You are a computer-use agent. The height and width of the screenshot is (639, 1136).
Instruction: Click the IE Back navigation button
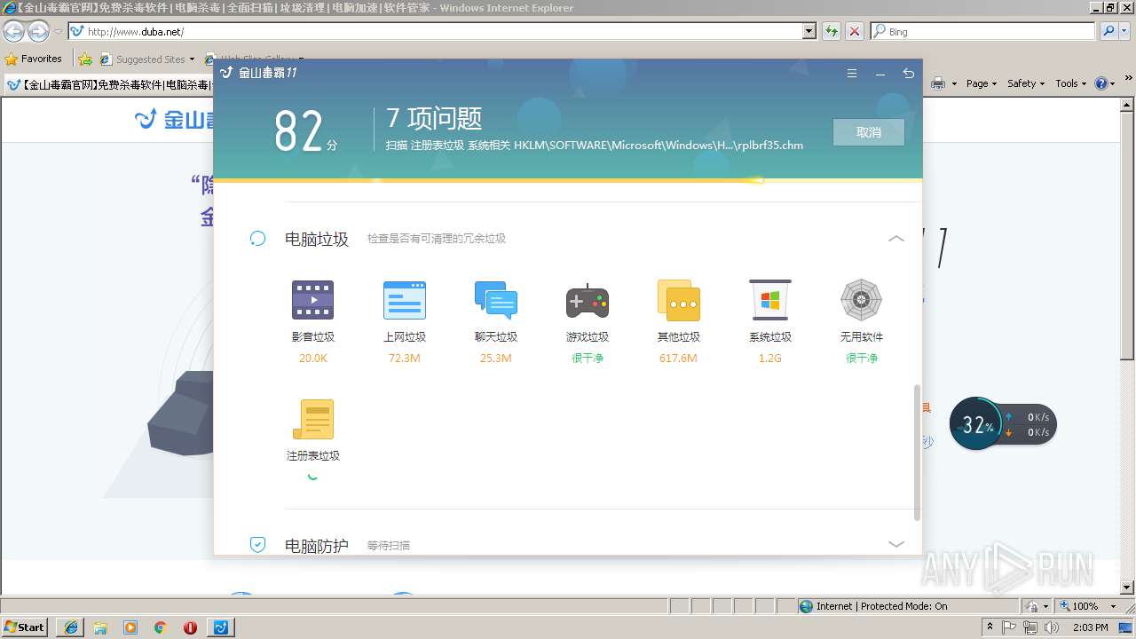click(x=13, y=32)
